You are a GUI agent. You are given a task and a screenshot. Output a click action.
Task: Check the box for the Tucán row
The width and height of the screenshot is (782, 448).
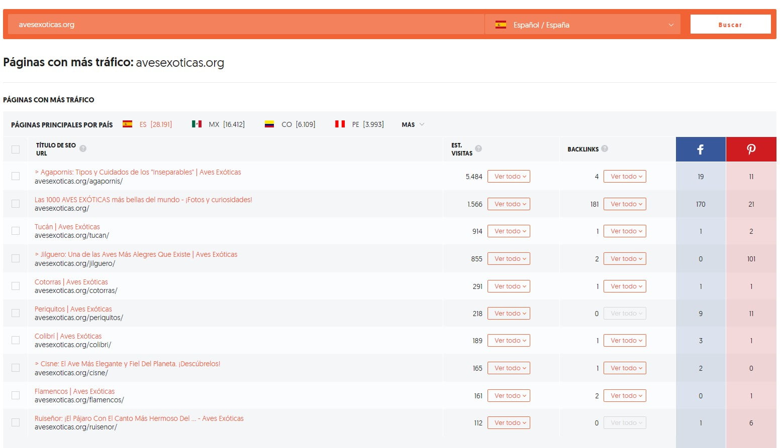point(16,231)
